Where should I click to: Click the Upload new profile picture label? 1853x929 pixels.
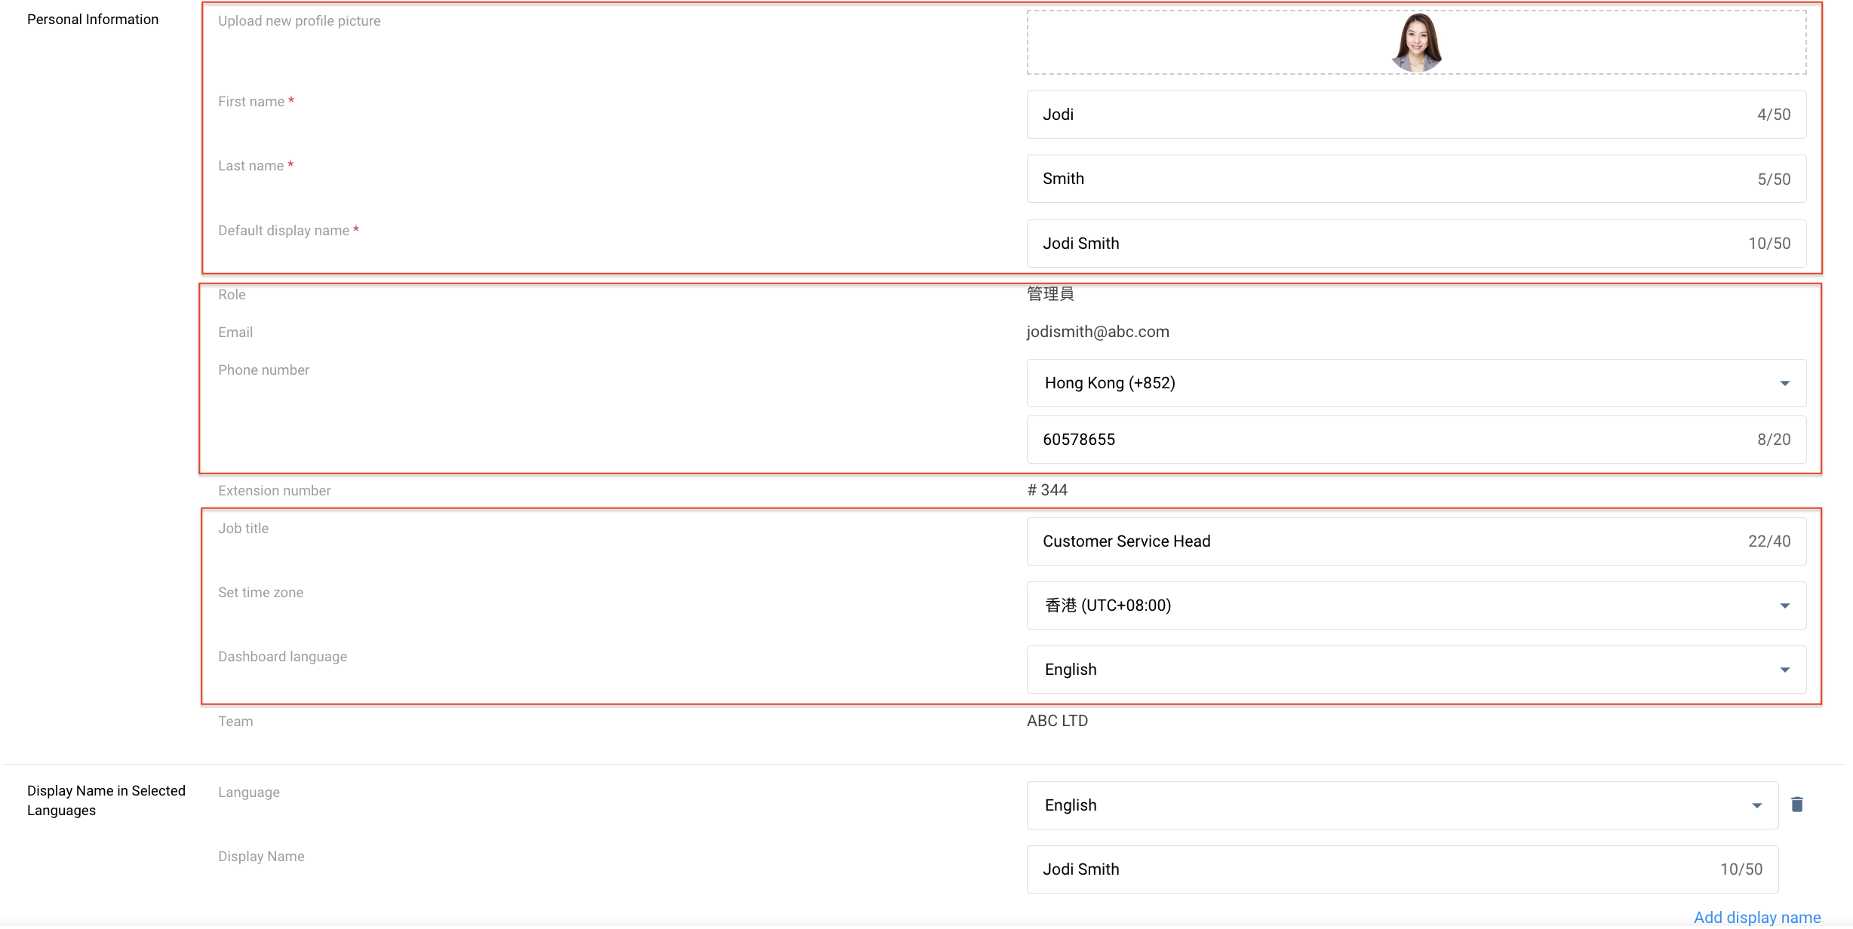coord(300,21)
